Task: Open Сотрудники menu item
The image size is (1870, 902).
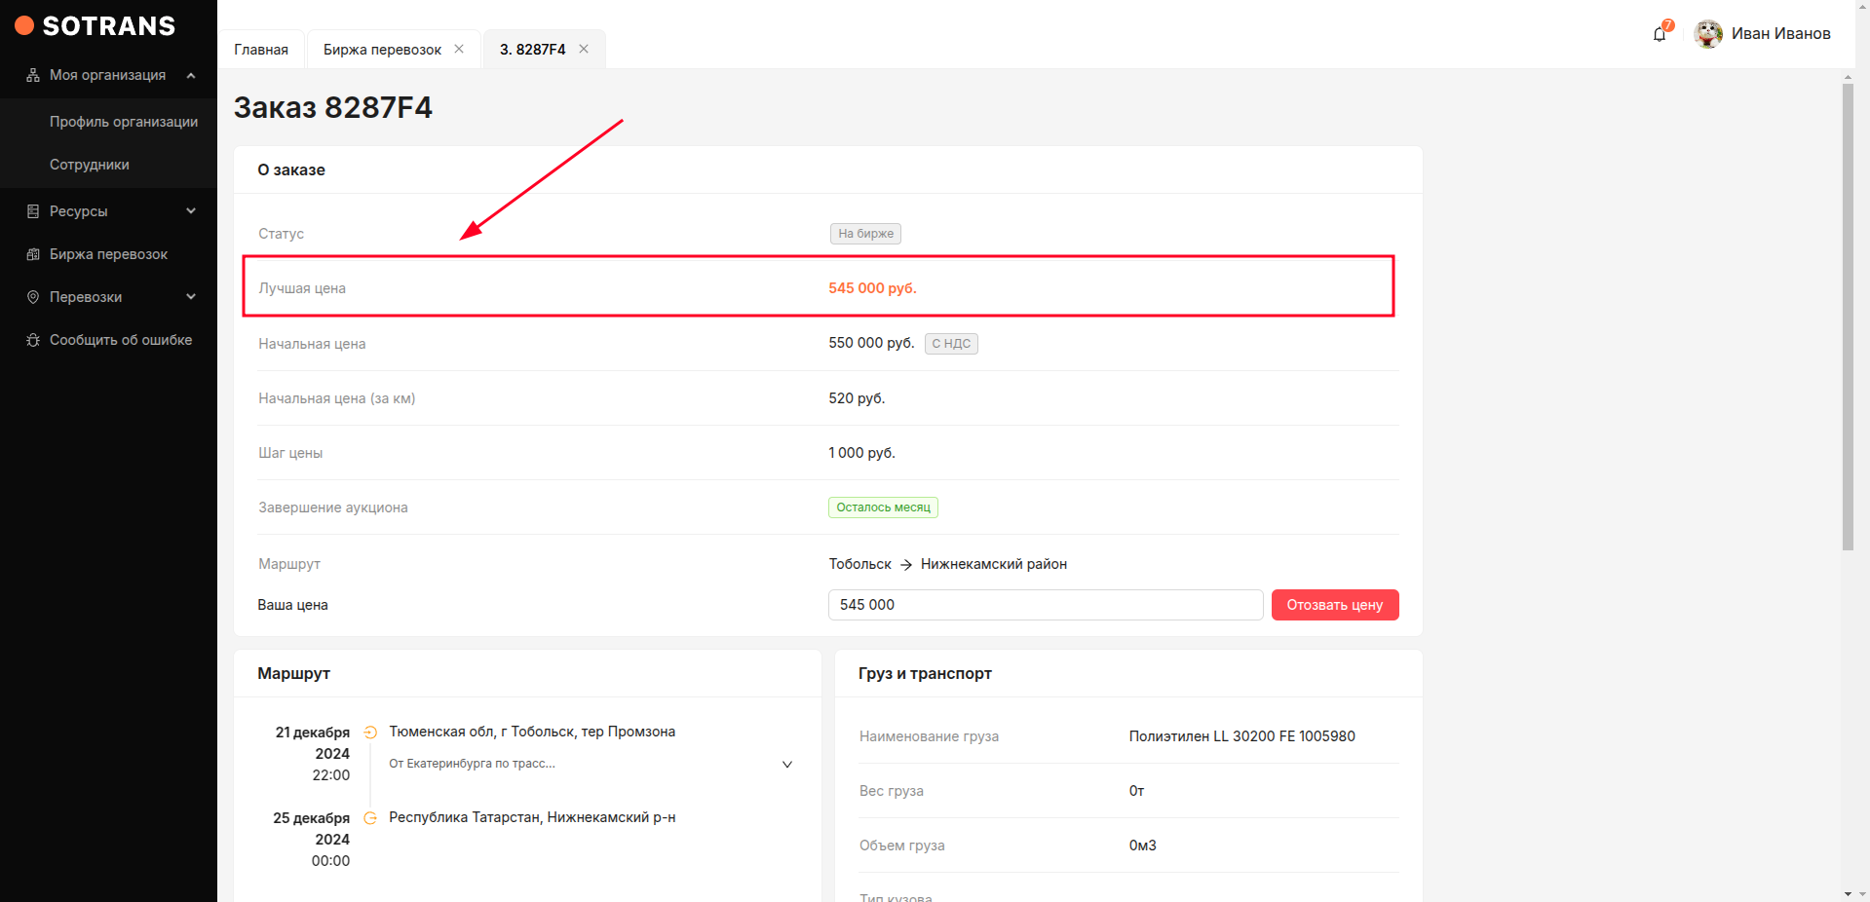Action: point(90,165)
